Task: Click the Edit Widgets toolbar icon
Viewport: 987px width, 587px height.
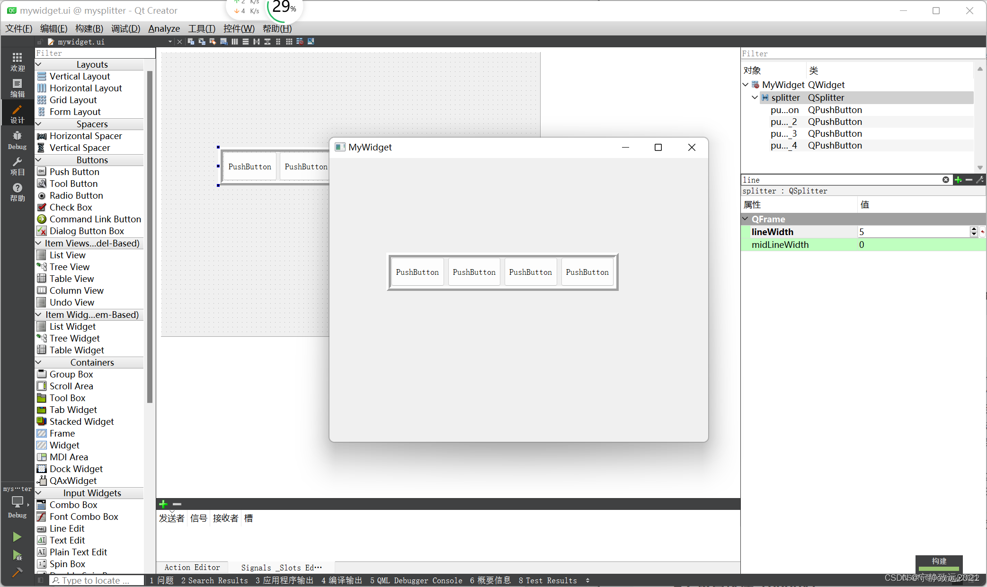Action: coord(191,42)
